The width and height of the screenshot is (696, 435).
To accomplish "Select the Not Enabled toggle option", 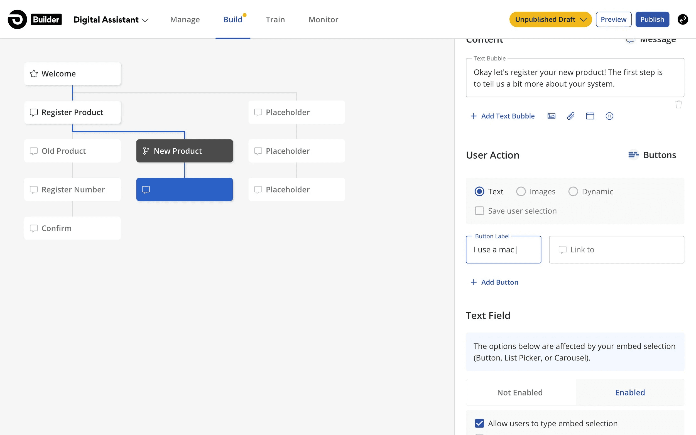I will 519,392.
